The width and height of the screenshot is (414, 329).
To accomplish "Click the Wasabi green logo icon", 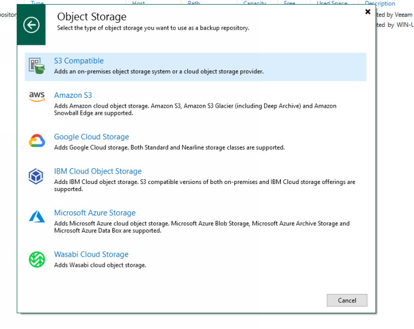I will (x=37, y=259).
